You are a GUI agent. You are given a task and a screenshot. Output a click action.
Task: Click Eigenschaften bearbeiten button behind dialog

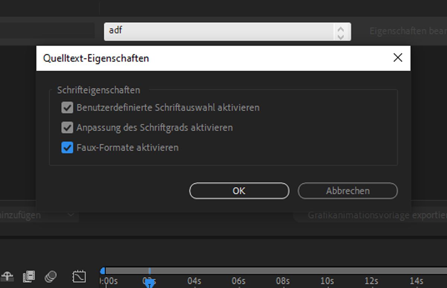408,31
